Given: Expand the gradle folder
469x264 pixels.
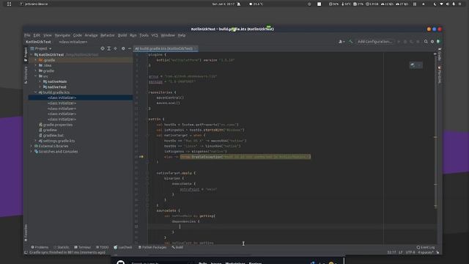Looking at the screenshot, I should click(36, 71).
